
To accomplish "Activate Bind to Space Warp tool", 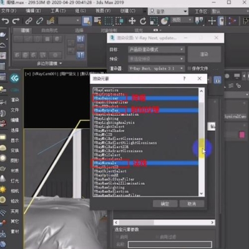I will click(x=51, y=21).
